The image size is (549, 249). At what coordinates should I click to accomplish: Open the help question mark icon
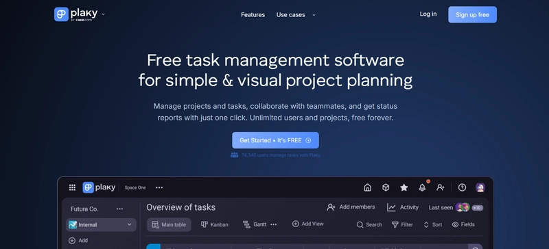click(x=462, y=187)
